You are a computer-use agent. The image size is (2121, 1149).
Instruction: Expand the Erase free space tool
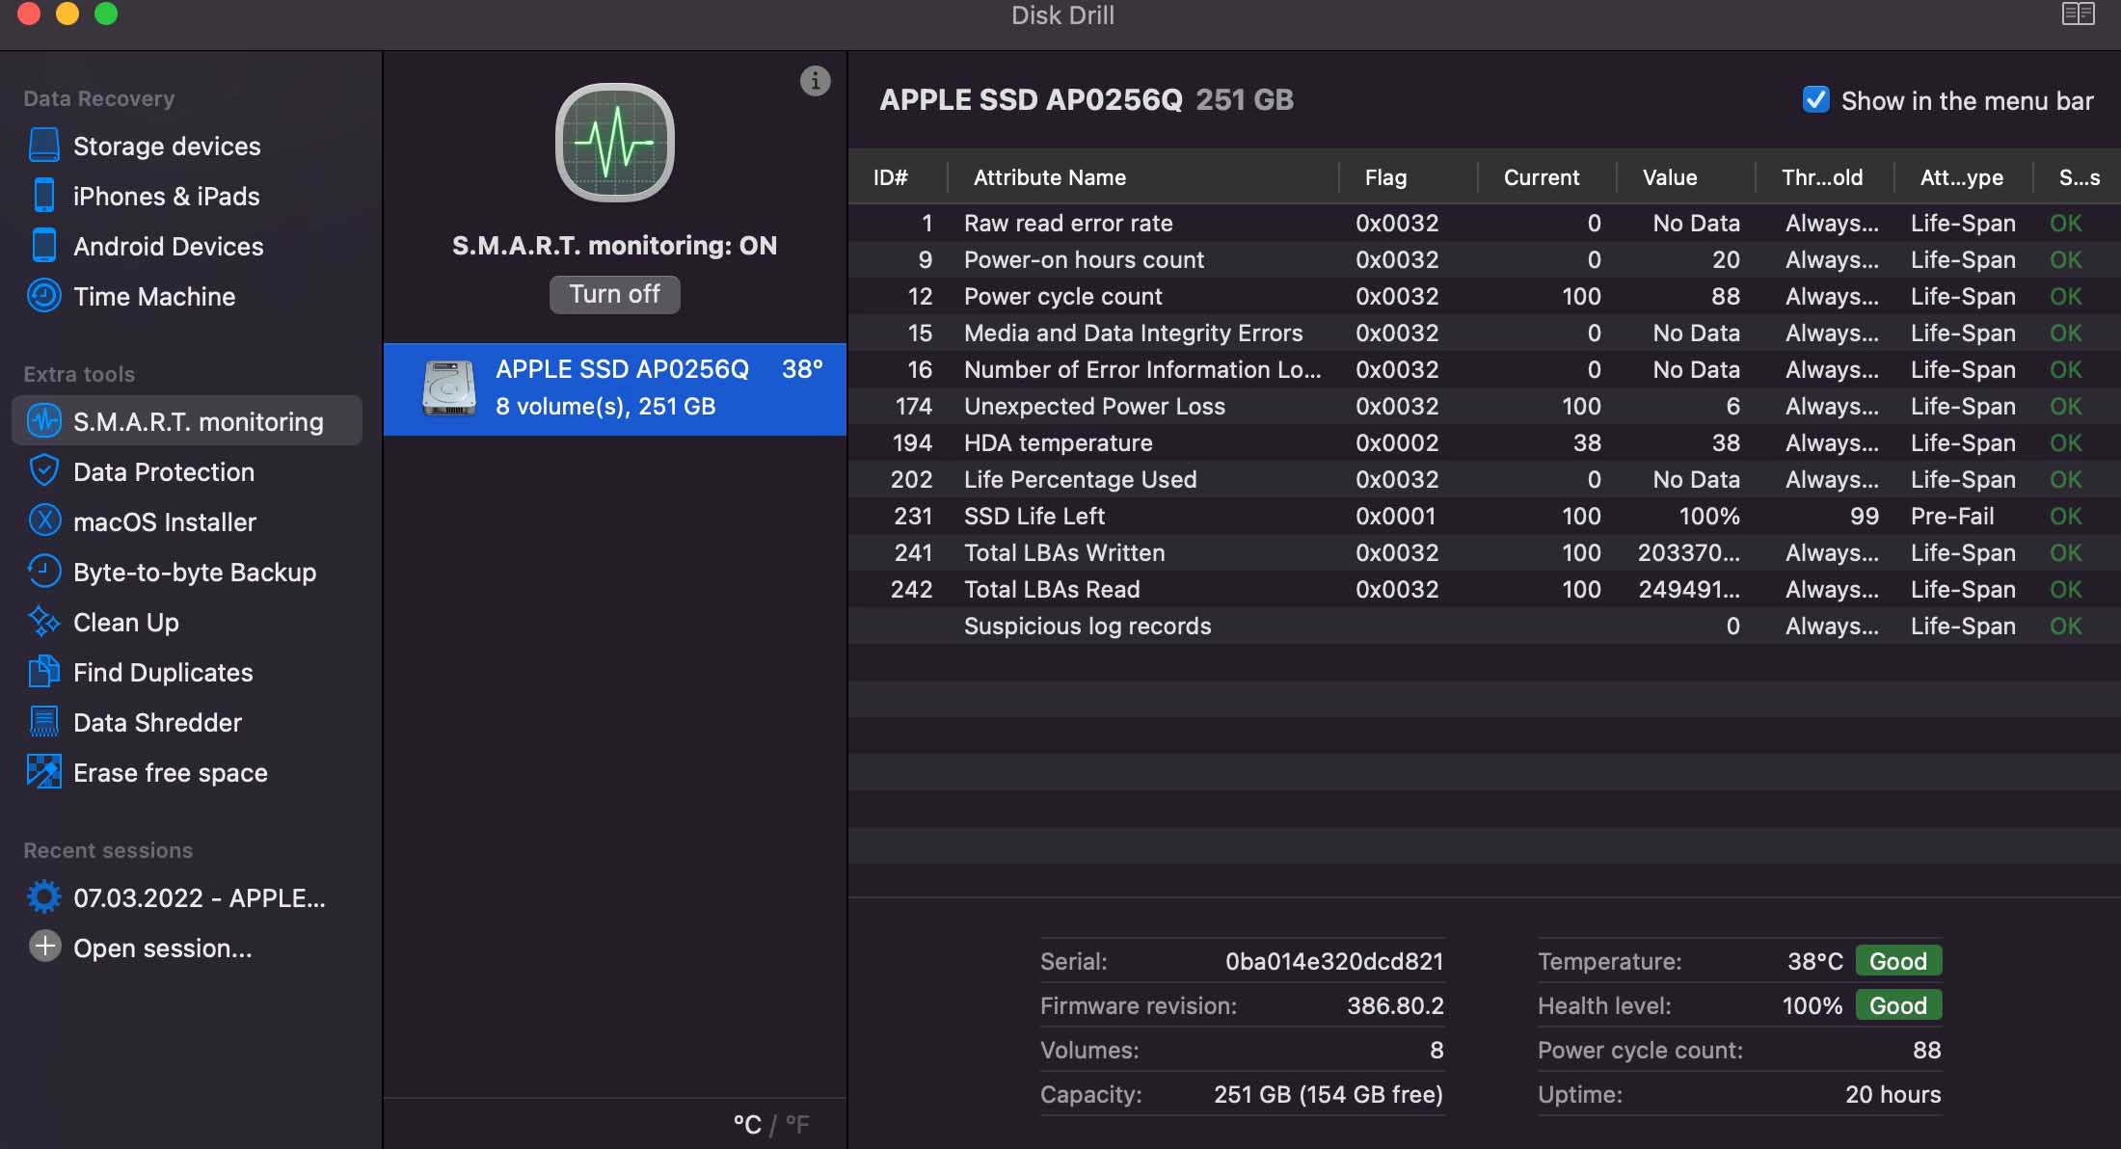[x=169, y=773]
